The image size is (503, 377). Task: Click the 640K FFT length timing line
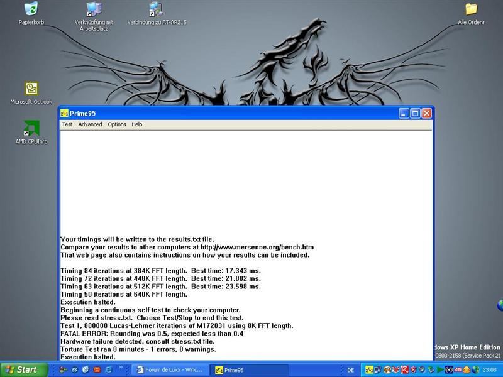click(123, 294)
